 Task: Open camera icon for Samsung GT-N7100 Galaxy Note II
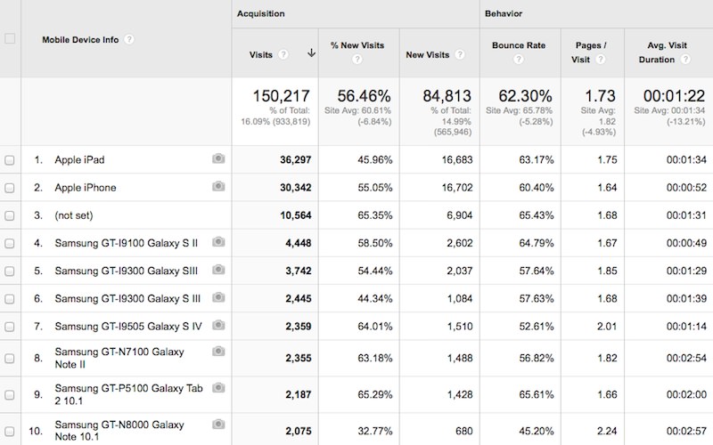pyautogui.click(x=218, y=352)
